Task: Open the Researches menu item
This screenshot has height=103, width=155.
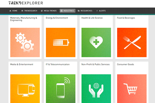Action: pos(85,11)
